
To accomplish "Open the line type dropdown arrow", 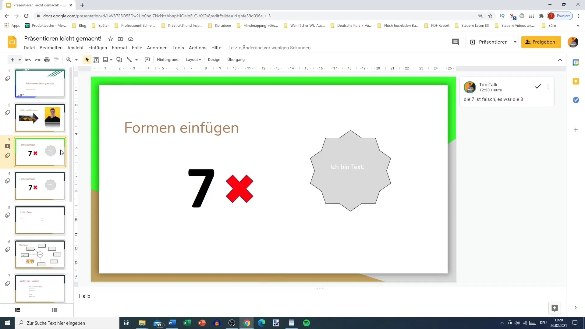I will point(136,60).
